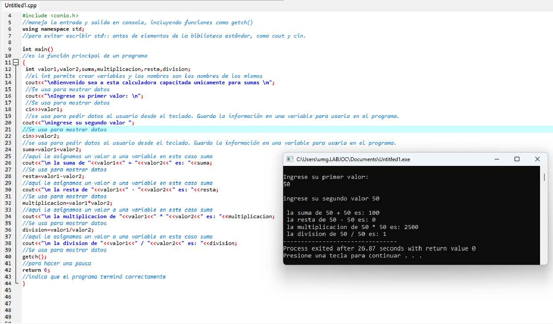Click console line 'ingrese su segundo valor 50'
The height and width of the screenshot is (324, 553).
(331, 199)
